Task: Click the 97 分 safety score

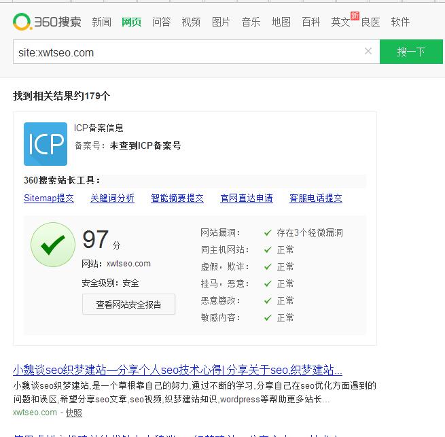Action: (x=101, y=240)
